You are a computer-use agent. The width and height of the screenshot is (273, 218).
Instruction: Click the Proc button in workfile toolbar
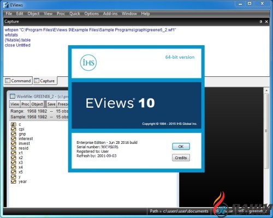(25, 104)
